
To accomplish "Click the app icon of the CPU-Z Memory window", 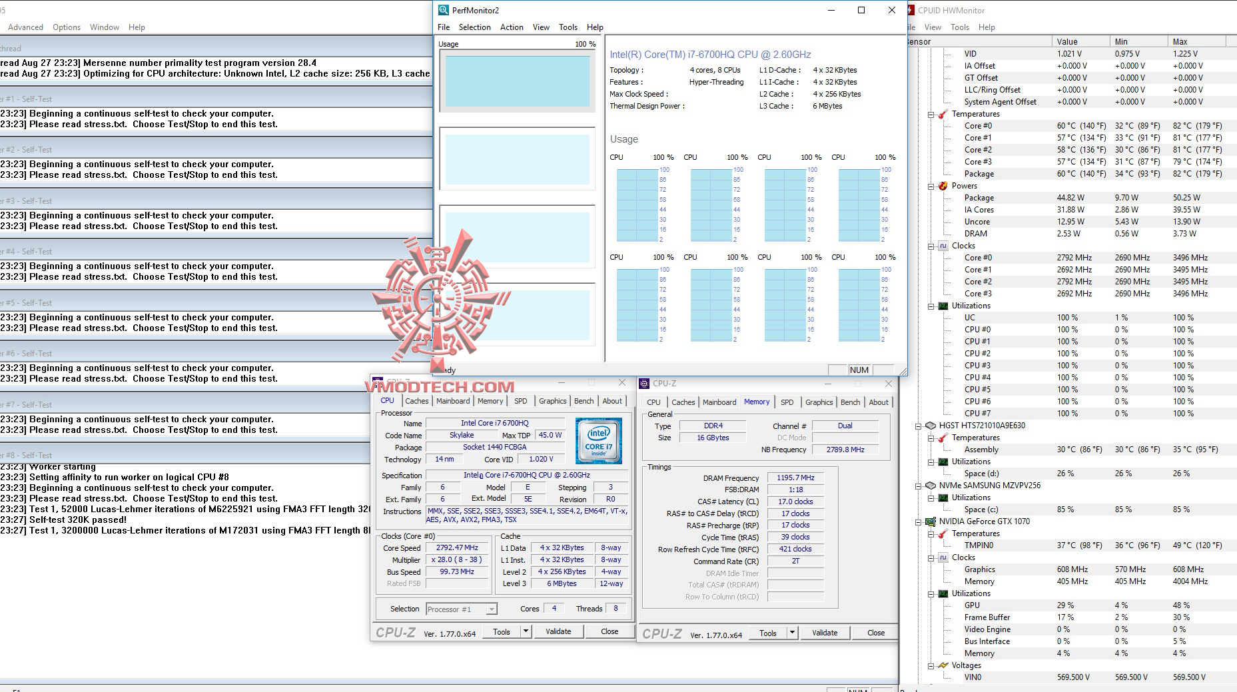I will [x=644, y=383].
